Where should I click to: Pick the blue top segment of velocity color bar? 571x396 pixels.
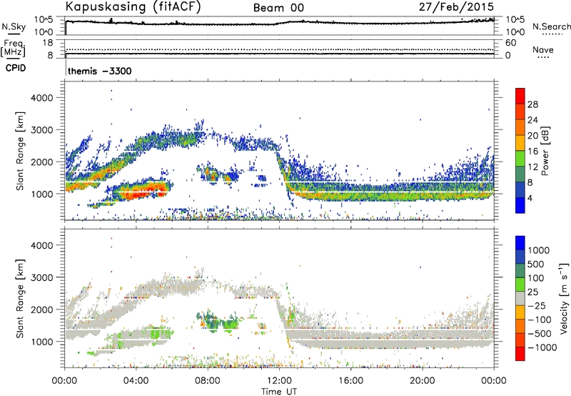coord(520,243)
